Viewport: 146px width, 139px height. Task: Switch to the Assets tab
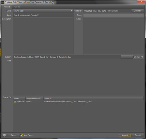tap(17, 7)
